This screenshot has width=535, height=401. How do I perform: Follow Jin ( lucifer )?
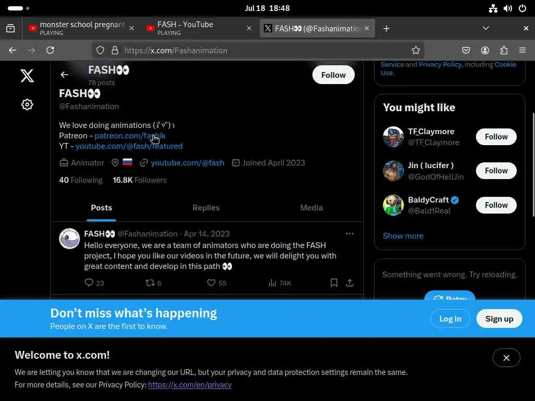tap(496, 171)
